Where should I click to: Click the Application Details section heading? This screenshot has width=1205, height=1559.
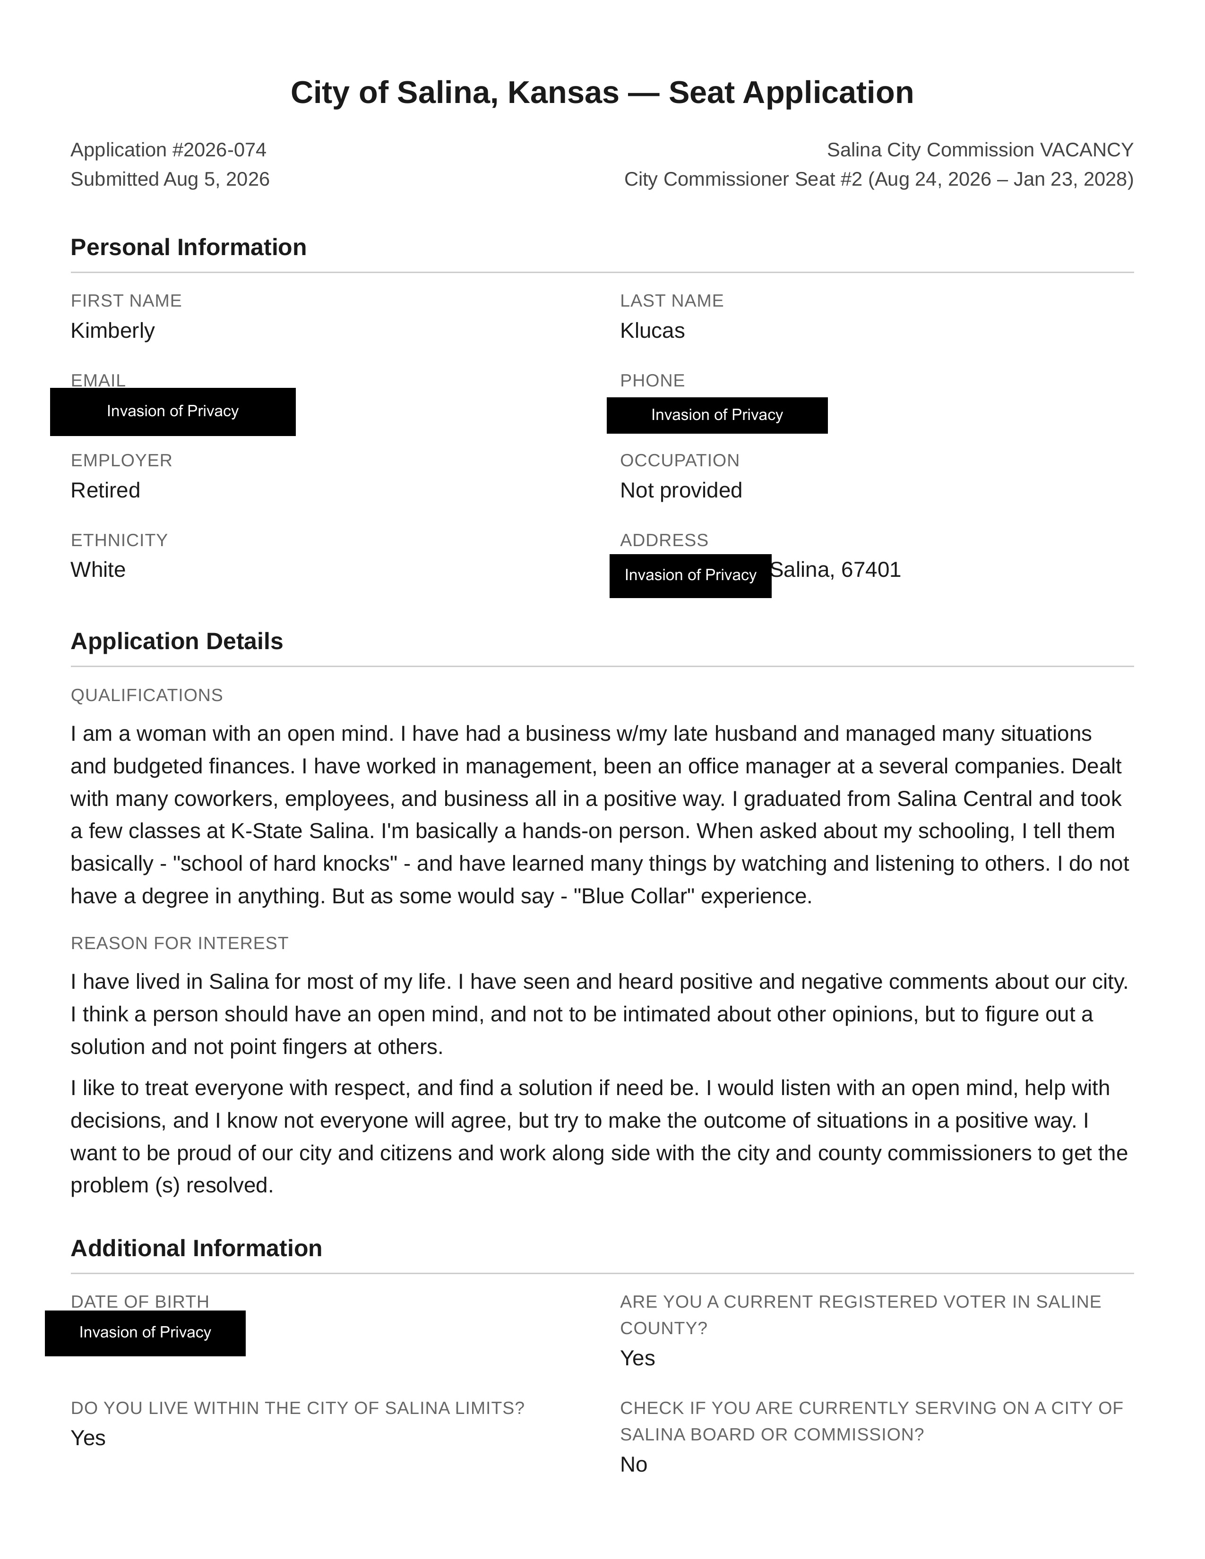point(177,641)
